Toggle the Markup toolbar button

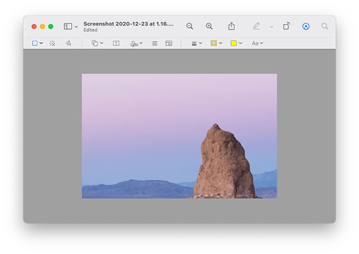click(306, 26)
